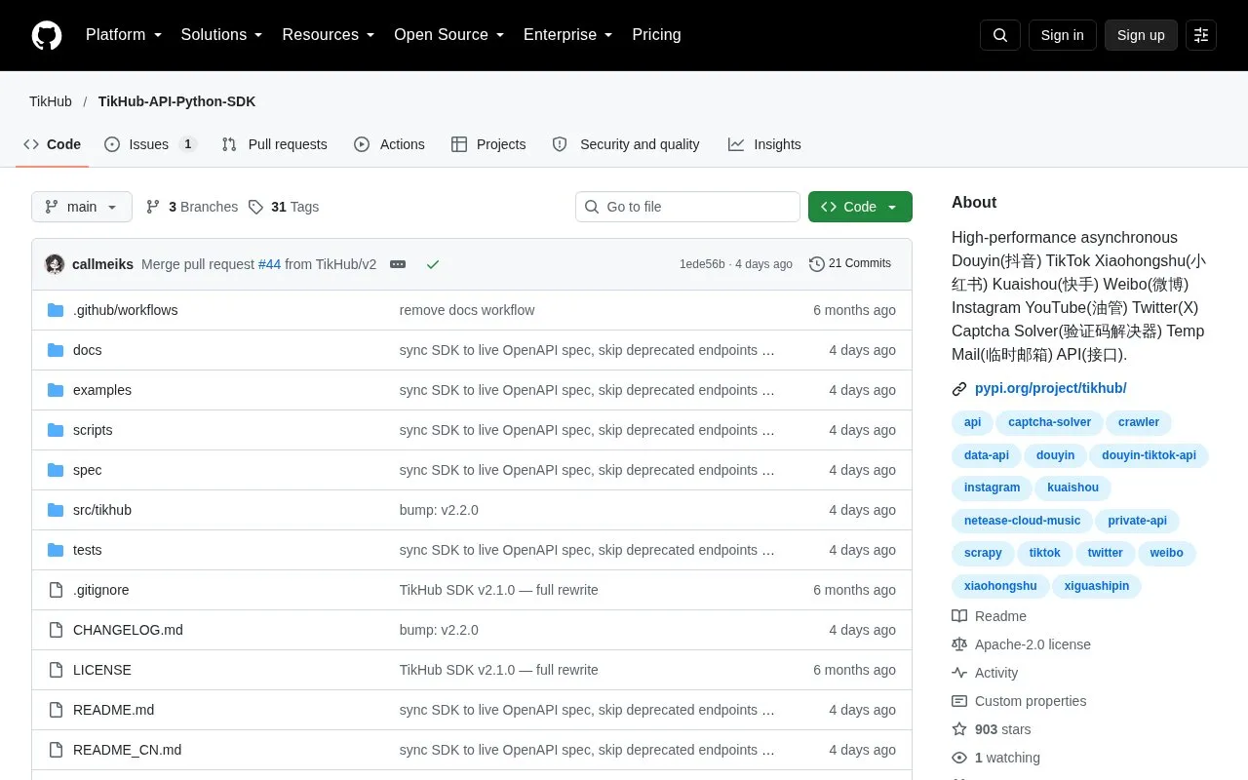The width and height of the screenshot is (1248, 780).
Task: Open the pypi.org/project/tikhub/ link
Action: [x=1050, y=388]
